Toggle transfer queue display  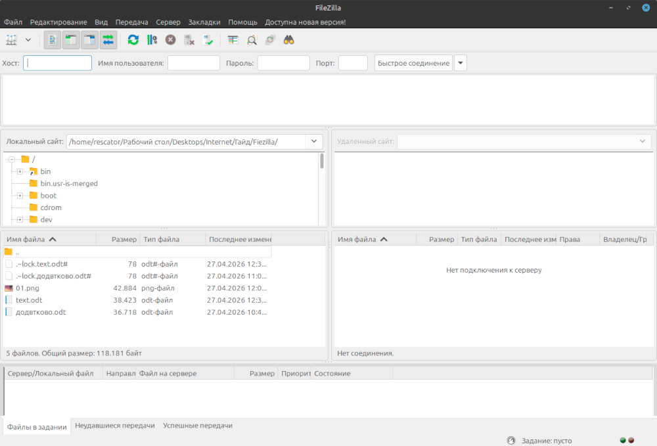[108, 40]
